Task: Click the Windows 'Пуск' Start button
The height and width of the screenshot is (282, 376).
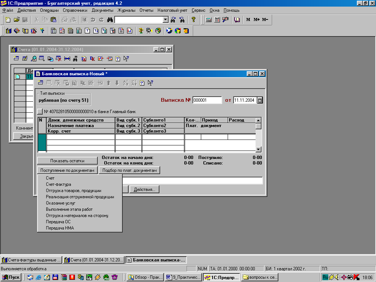Action: click(x=11, y=278)
